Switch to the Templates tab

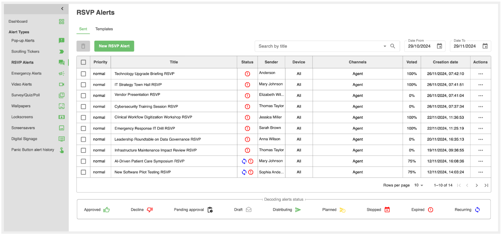pyautogui.click(x=104, y=29)
